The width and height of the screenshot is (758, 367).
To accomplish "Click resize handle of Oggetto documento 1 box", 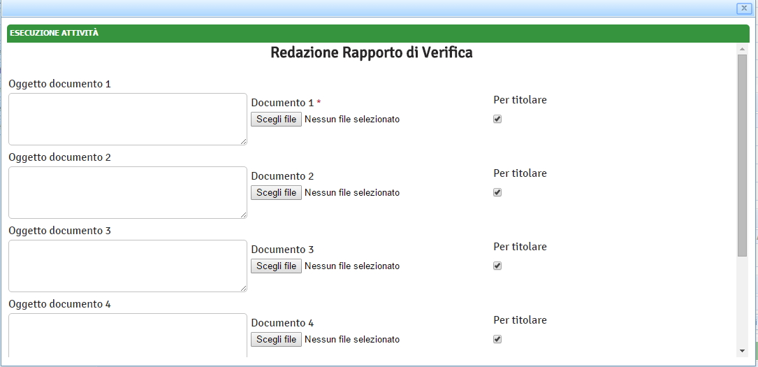I will pyautogui.click(x=243, y=141).
